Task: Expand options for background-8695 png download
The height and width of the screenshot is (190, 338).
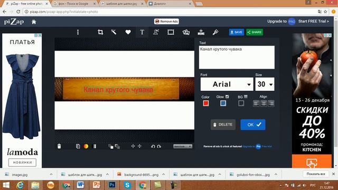Action: point(163,175)
